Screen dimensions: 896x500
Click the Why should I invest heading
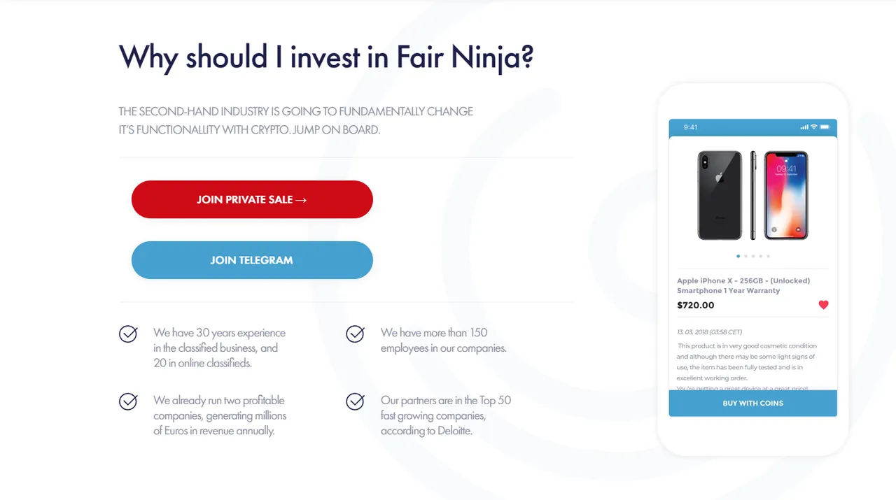tap(326, 57)
